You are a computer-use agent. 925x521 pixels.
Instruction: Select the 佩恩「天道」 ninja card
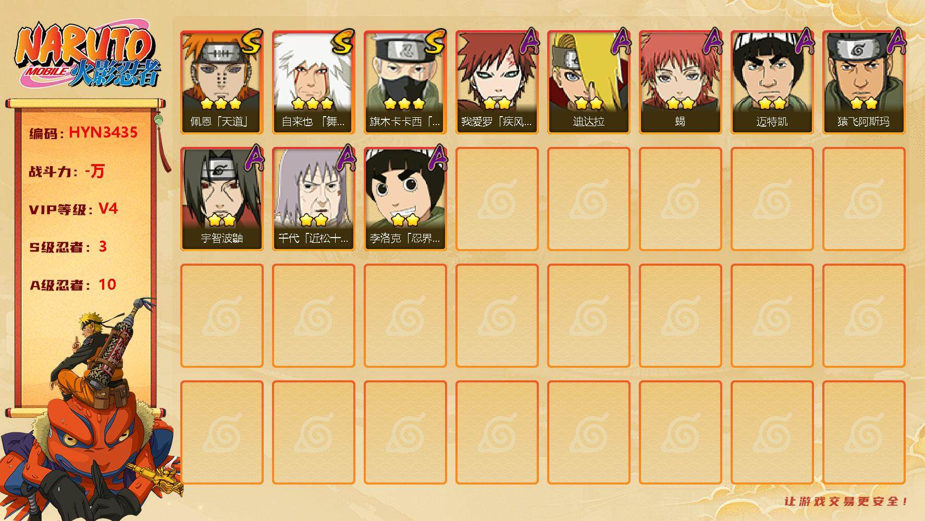(221, 82)
